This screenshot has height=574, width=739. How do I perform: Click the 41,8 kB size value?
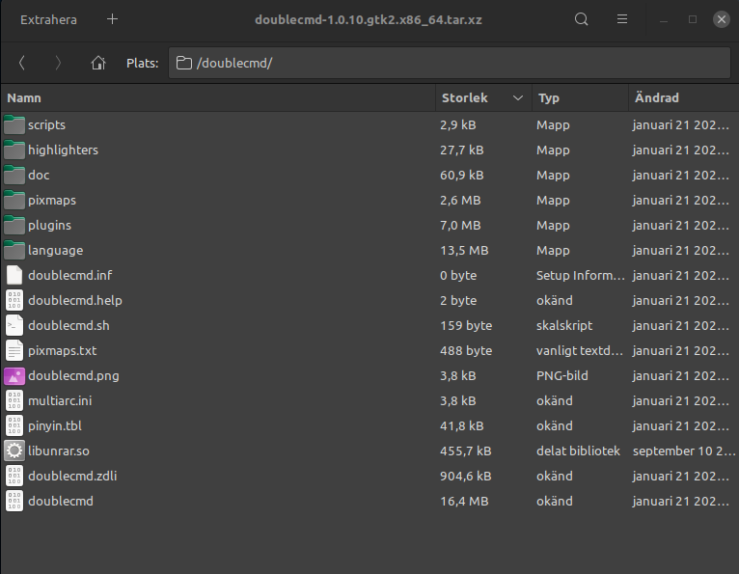click(x=462, y=426)
